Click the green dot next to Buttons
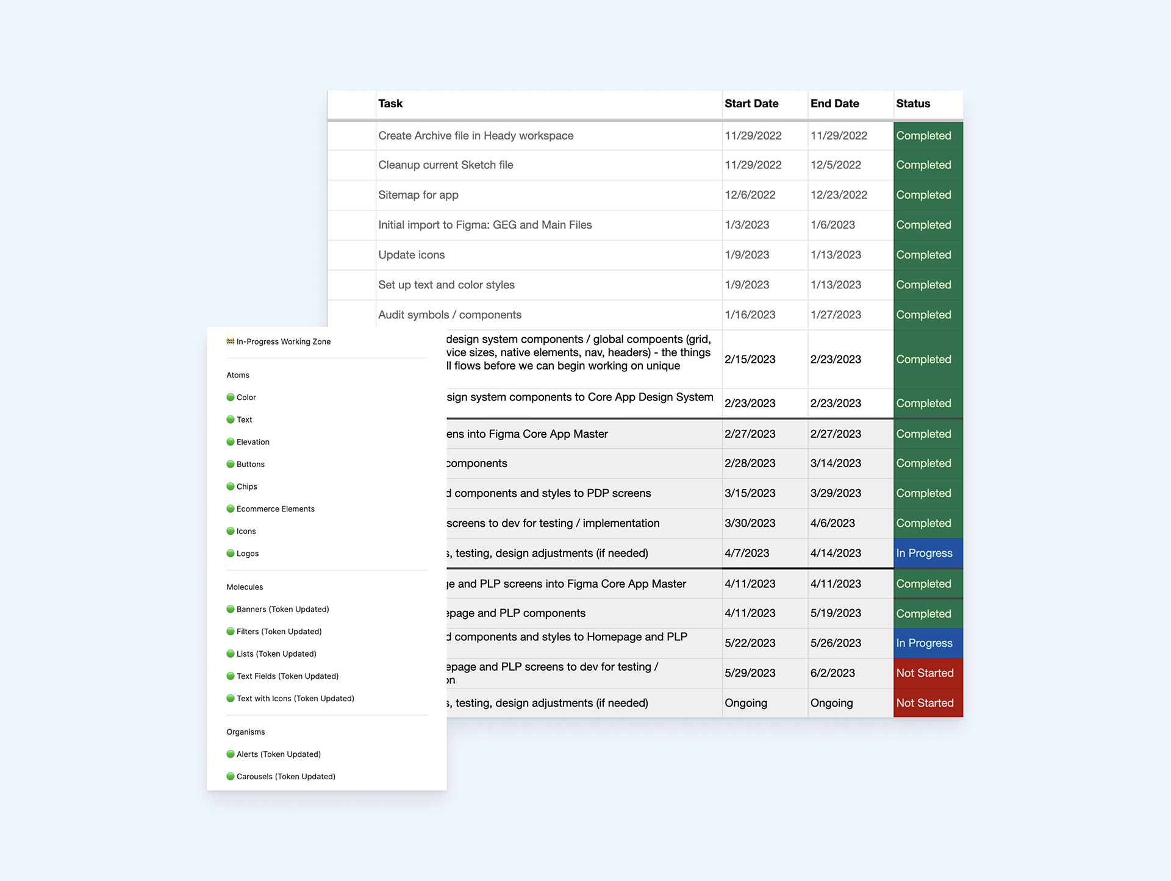1171x881 pixels. pyautogui.click(x=231, y=464)
